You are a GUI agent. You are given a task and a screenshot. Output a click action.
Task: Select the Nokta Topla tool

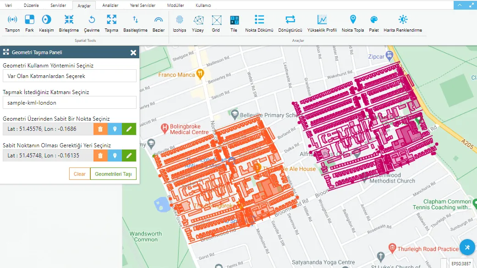pos(353,23)
